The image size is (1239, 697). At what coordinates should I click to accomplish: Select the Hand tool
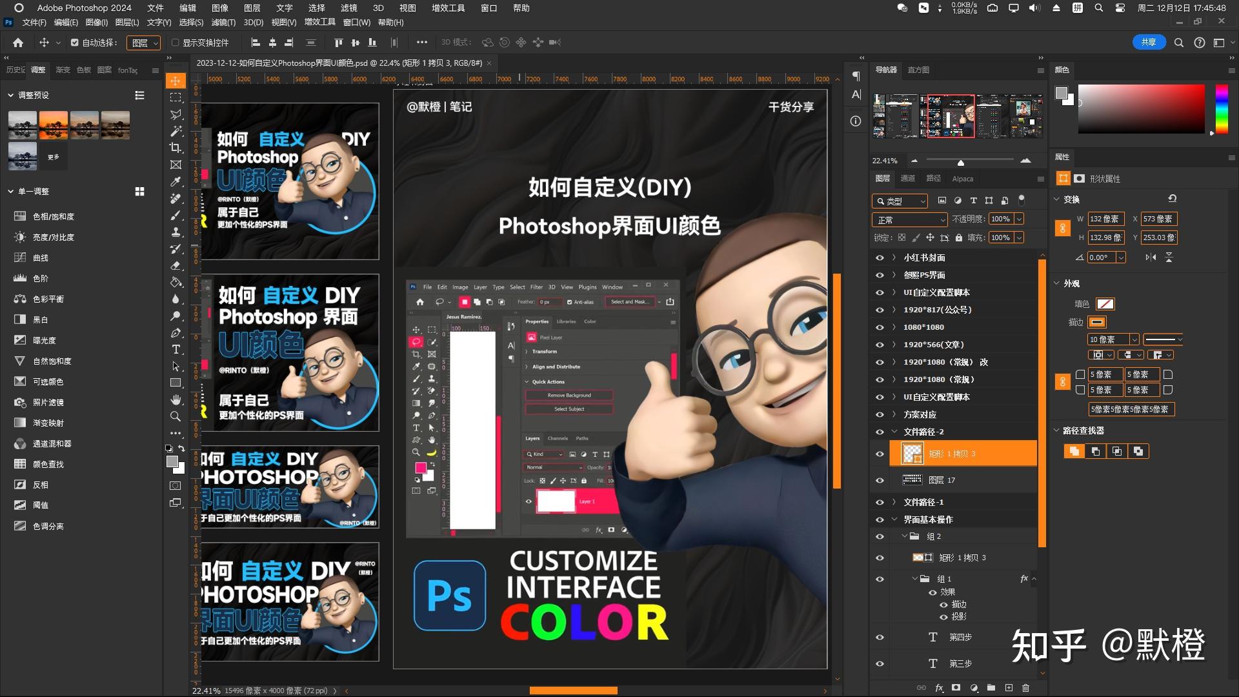click(176, 399)
